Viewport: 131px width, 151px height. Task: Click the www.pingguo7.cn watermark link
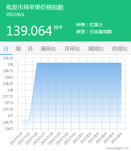click(117, 148)
